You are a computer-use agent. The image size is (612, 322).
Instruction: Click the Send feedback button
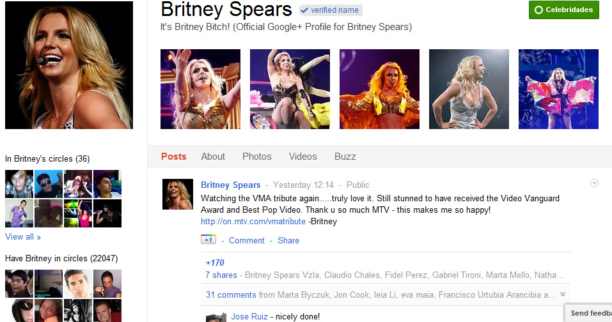tap(588, 313)
